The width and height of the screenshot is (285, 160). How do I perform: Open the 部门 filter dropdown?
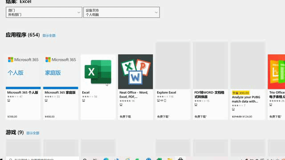[44, 12]
